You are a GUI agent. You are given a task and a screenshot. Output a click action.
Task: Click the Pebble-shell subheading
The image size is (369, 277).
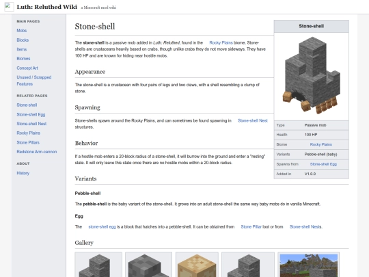click(x=87, y=194)
